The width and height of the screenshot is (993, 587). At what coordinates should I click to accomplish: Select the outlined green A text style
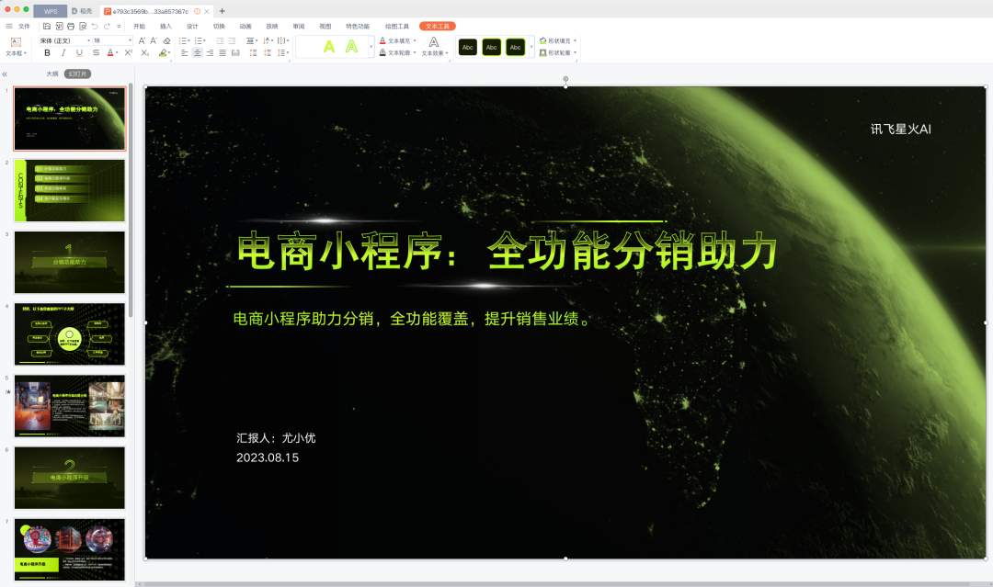tap(351, 46)
